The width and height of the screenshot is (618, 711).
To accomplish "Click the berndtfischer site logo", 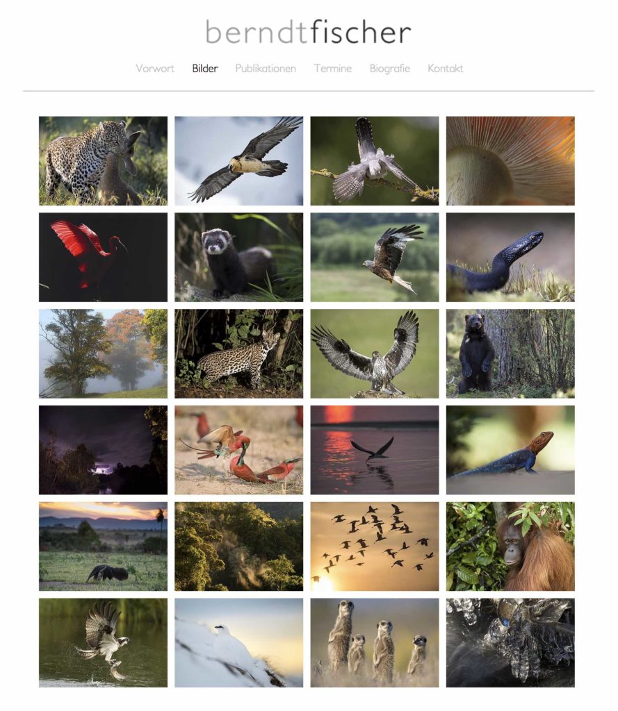I will (309, 32).
